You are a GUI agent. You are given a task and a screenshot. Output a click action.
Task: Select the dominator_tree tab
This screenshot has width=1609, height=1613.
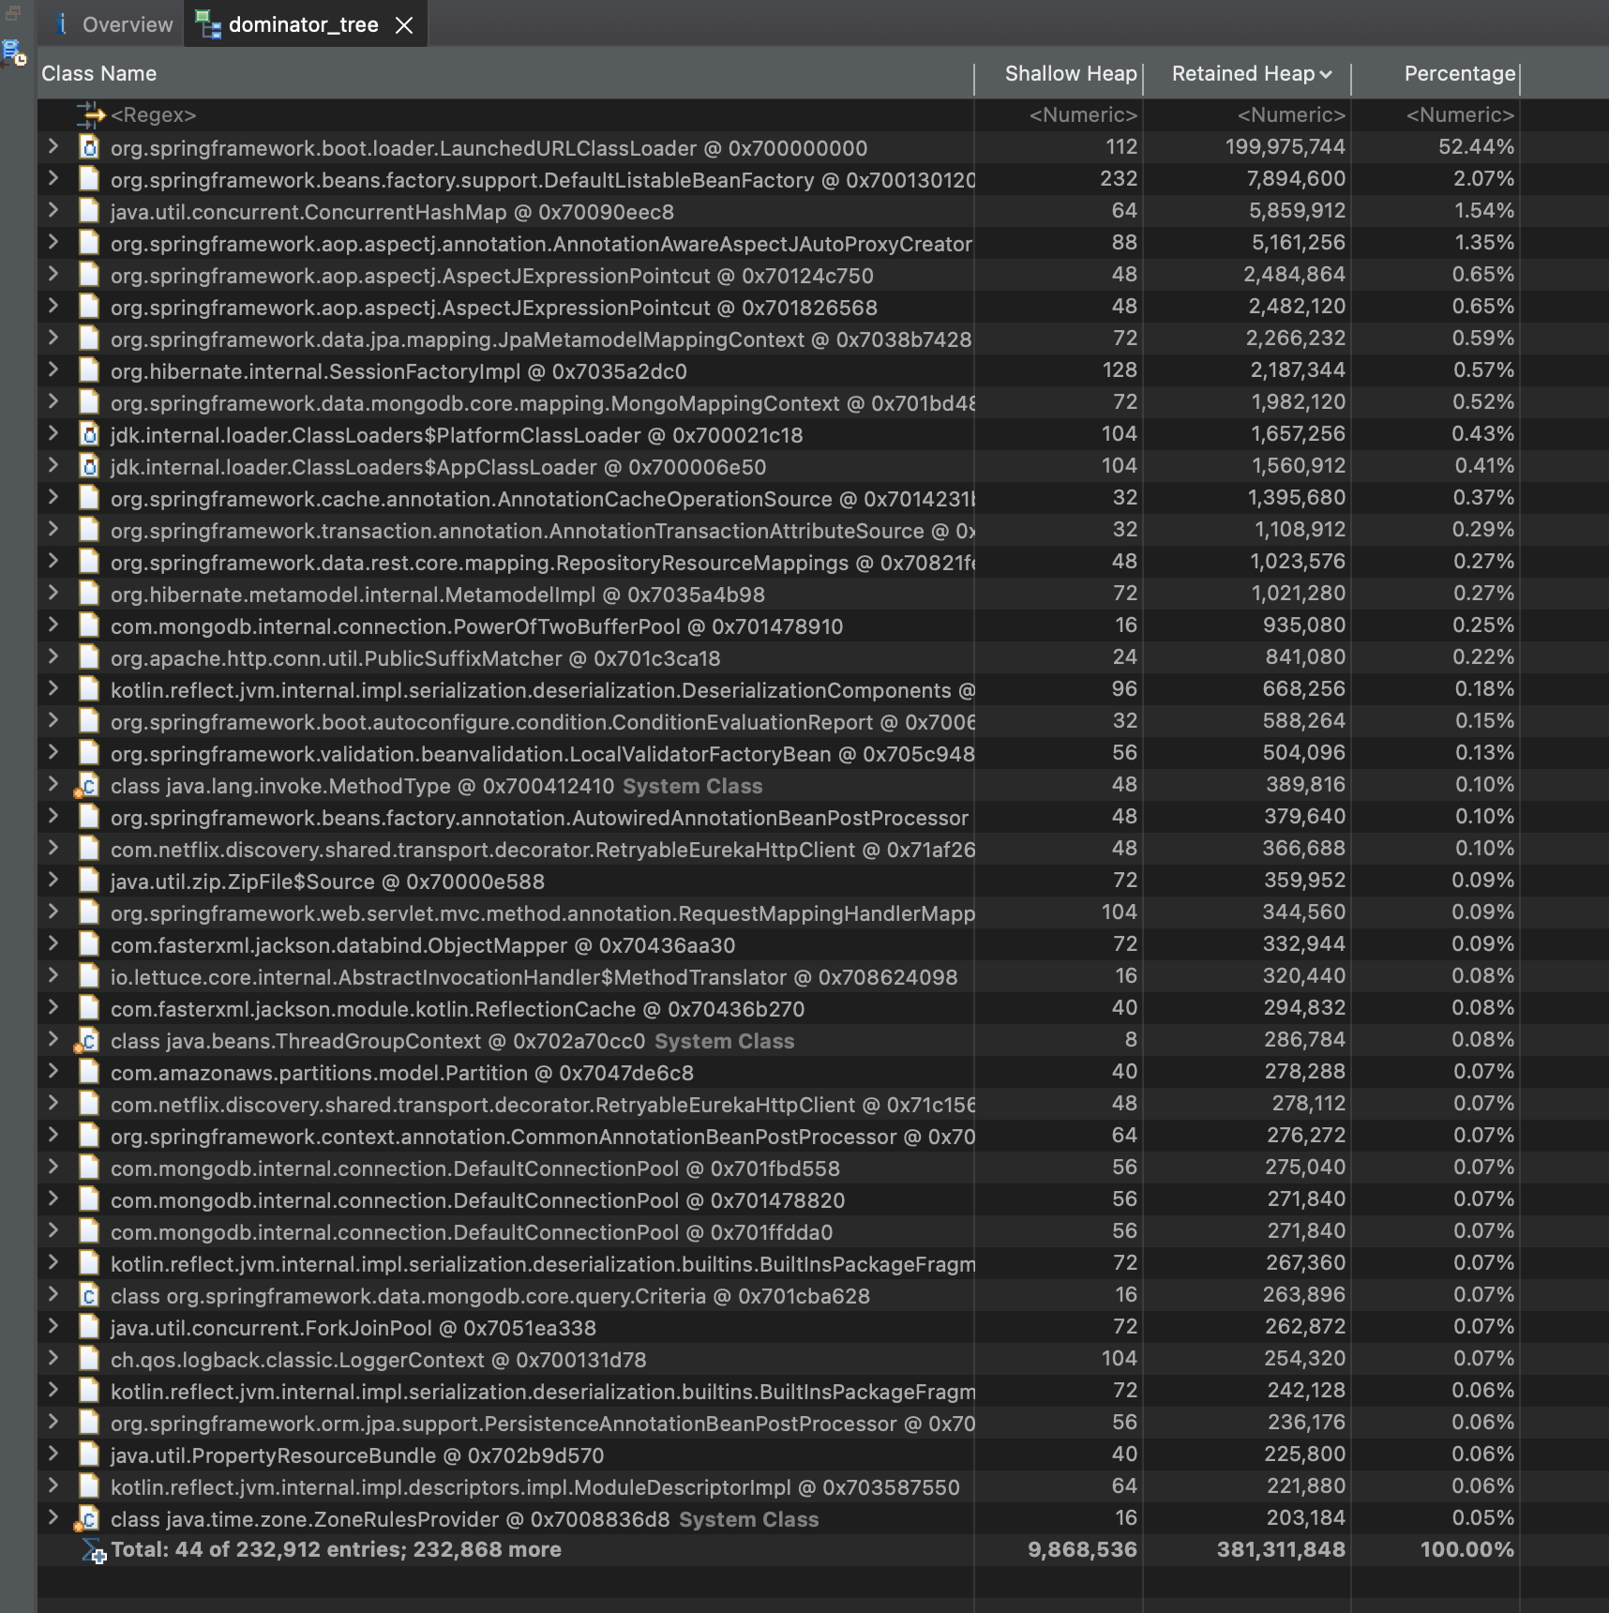pyautogui.click(x=303, y=25)
